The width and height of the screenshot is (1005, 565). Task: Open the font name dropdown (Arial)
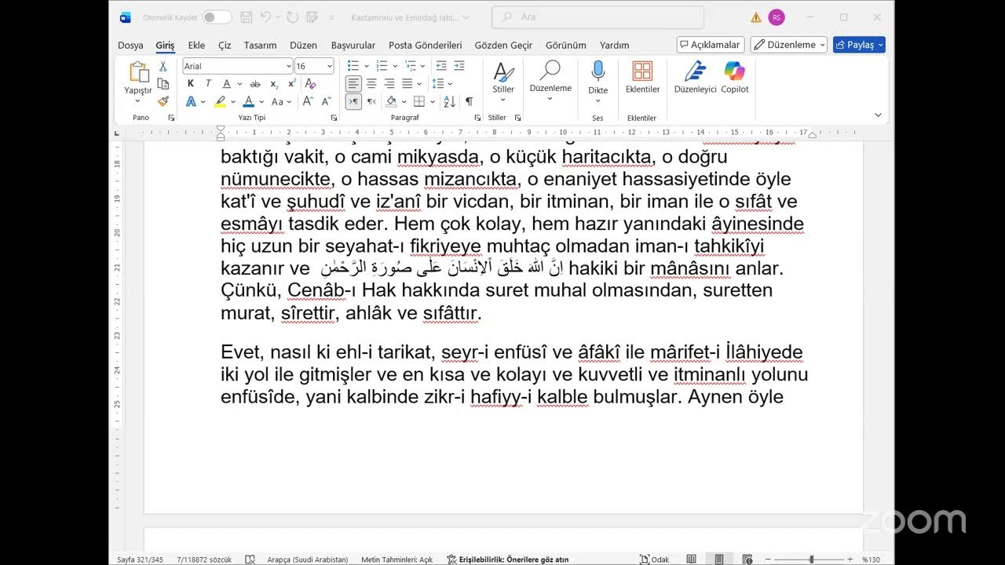(x=288, y=67)
